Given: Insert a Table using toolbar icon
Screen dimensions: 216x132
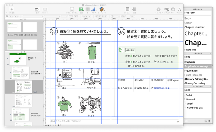Looking at the screenshot, I should [87, 10].
